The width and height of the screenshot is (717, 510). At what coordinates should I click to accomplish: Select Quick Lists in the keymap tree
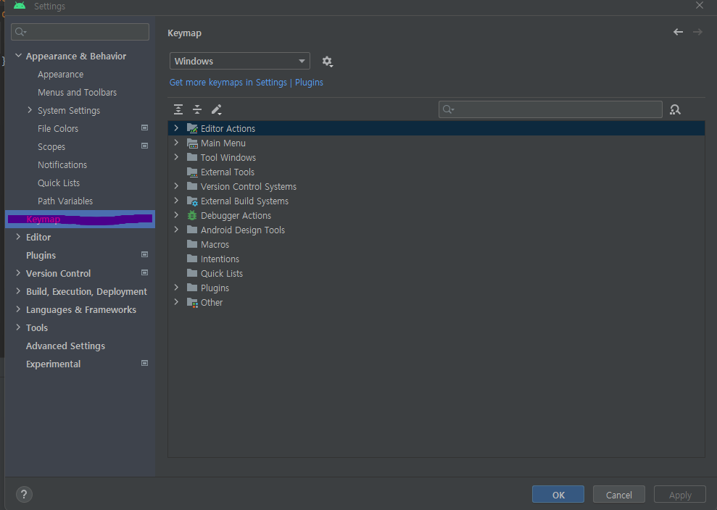pyautogui.click(x=221, y=274)
